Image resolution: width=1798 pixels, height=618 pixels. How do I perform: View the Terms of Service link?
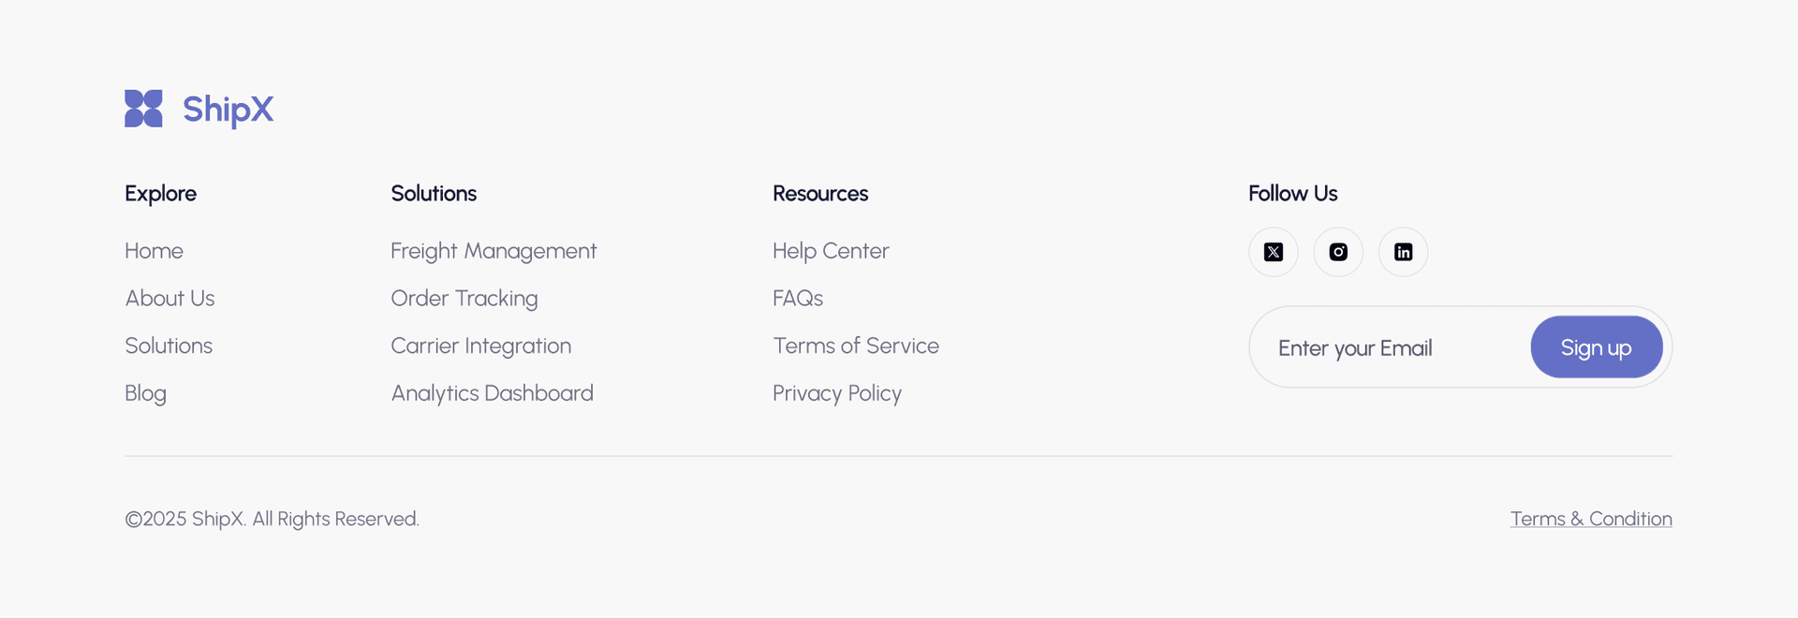pyautogui.click(x=856, y=346)
